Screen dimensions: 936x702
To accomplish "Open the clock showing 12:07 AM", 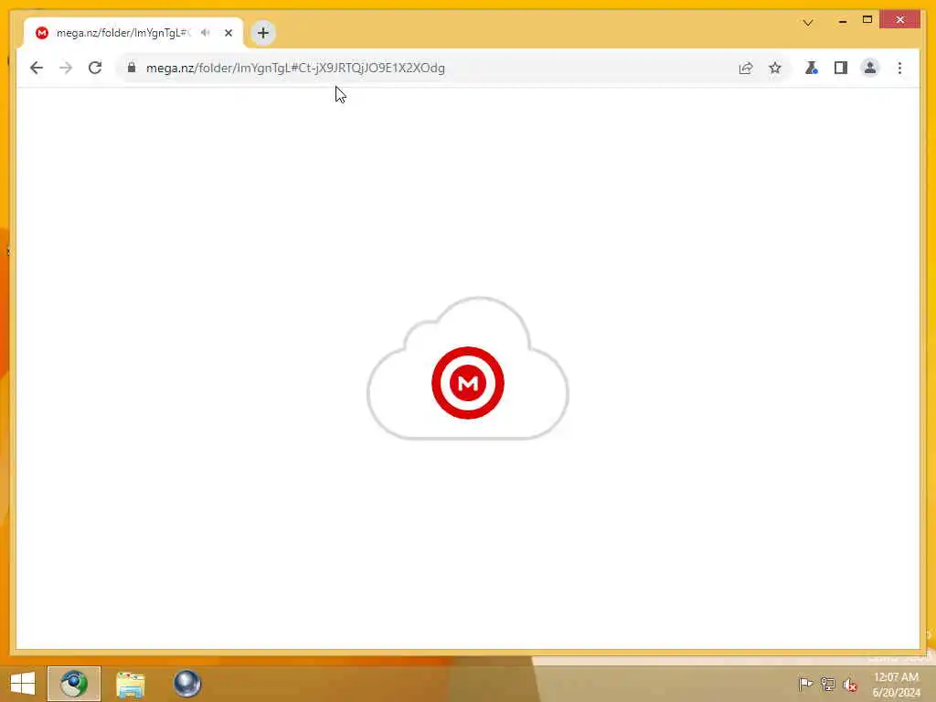I will [896, 685].
